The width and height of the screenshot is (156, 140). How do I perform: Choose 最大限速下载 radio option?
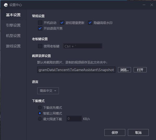point(40,119)
